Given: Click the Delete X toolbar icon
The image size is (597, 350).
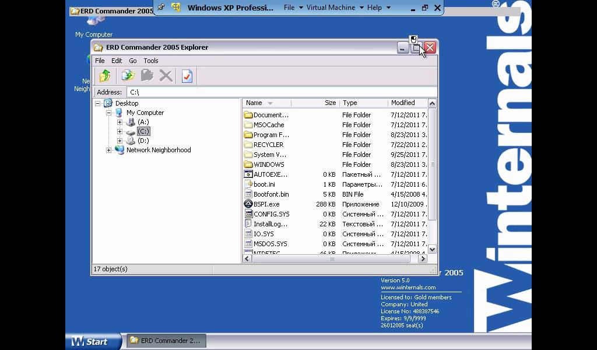Looking at the screenshot, I should pos(166,76).
